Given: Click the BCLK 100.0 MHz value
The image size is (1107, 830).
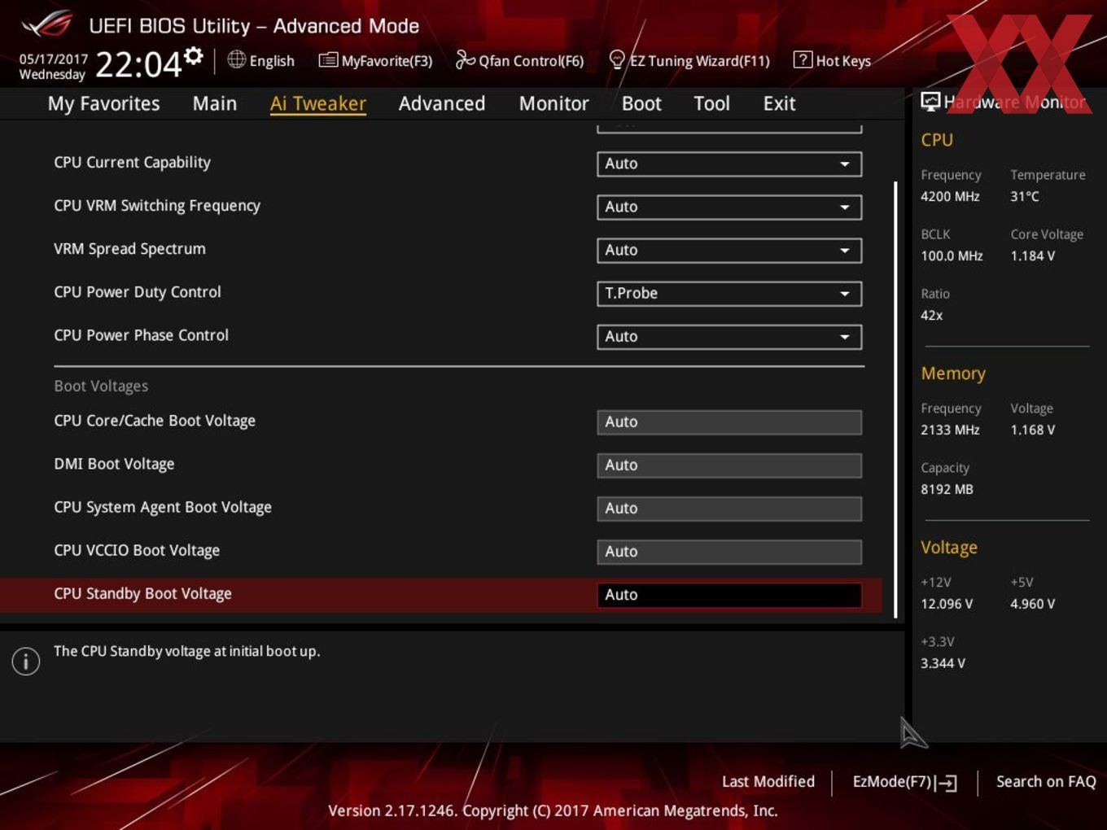Looking at the screenshot, I should click(952, 256).
